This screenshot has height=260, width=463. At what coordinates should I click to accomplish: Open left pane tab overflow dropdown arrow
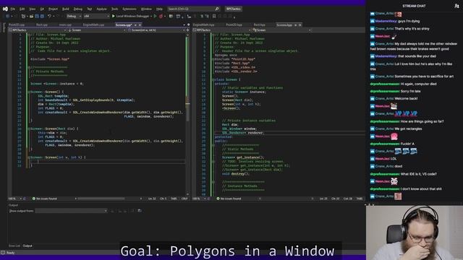[x=184, y=25]
